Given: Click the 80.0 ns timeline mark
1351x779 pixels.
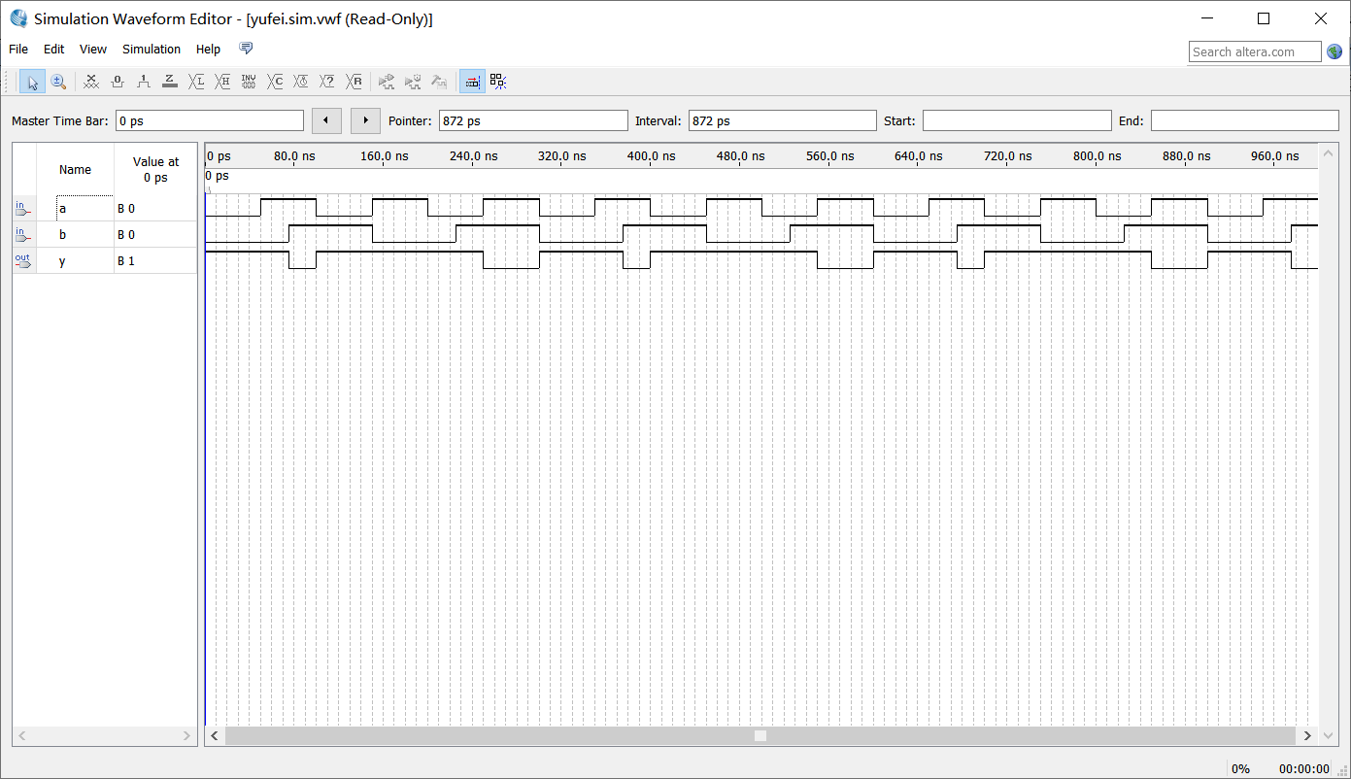Looking at the screenshot, I should tap(294, 155).
